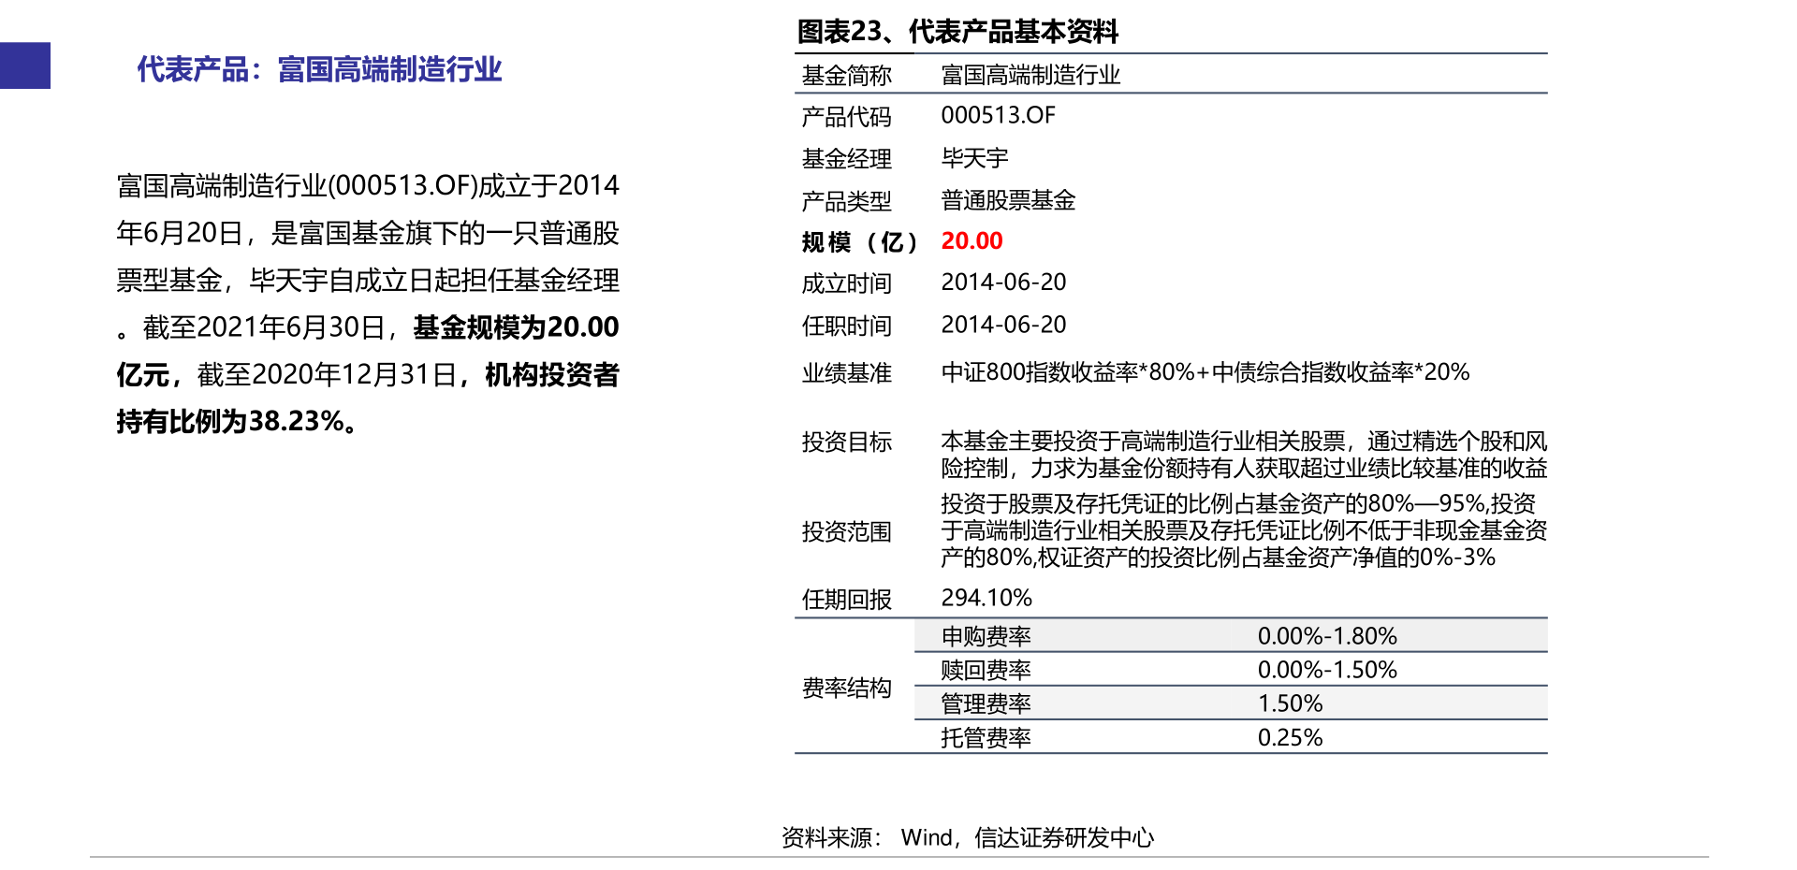Click the fund name '富国高端制造行业' in table
The width and height of the screenshot is (1797, 870).
pos(1030,75)
